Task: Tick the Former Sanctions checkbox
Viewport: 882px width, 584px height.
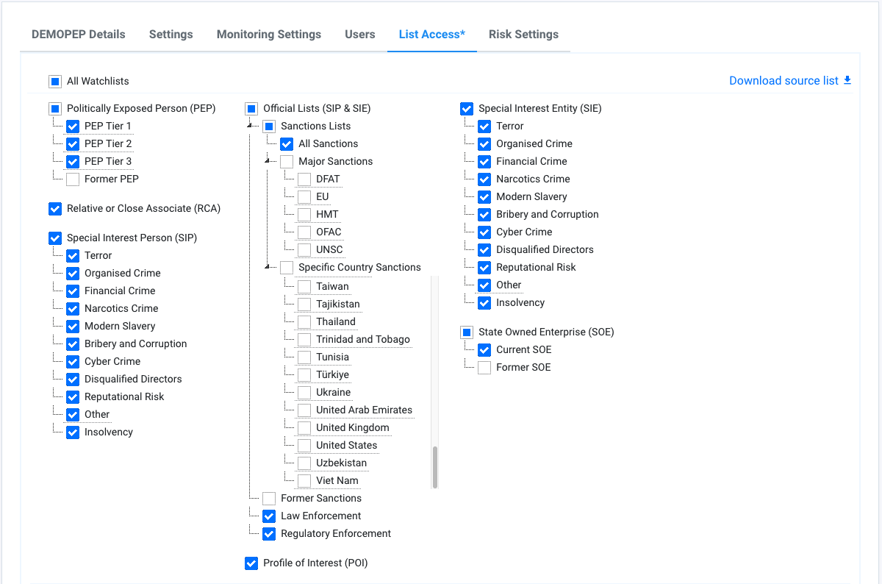Action: tap(269, 499)
